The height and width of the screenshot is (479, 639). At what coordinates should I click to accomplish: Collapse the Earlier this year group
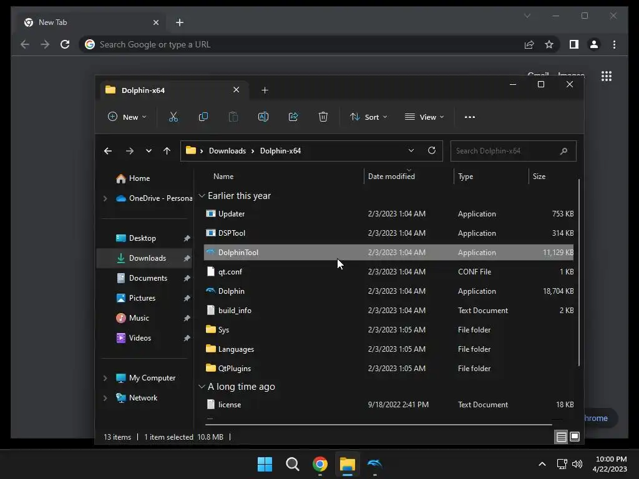(x=202, y=196)
